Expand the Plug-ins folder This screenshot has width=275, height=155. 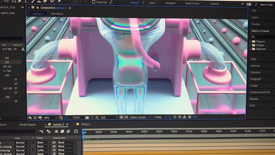point(250,41)
